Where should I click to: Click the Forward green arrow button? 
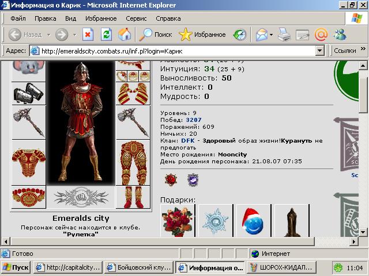tap(62, 34)
